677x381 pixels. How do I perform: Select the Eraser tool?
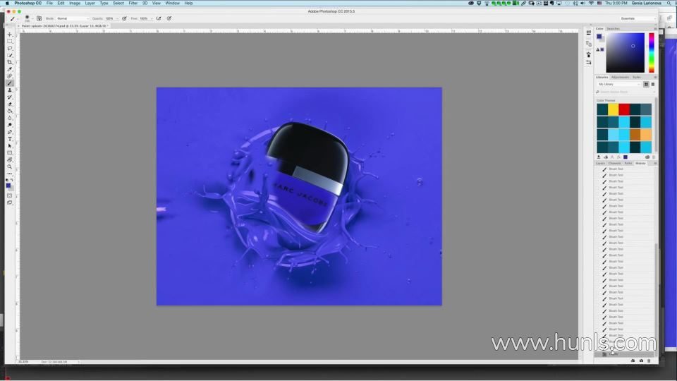tap(9, 104)
